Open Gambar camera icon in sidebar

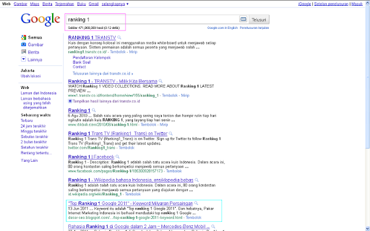[x=23, y=44]
